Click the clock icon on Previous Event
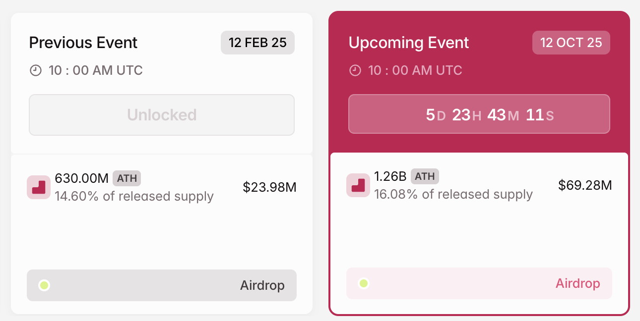This screenshot has height=321, width=640. tap(35, 70)
